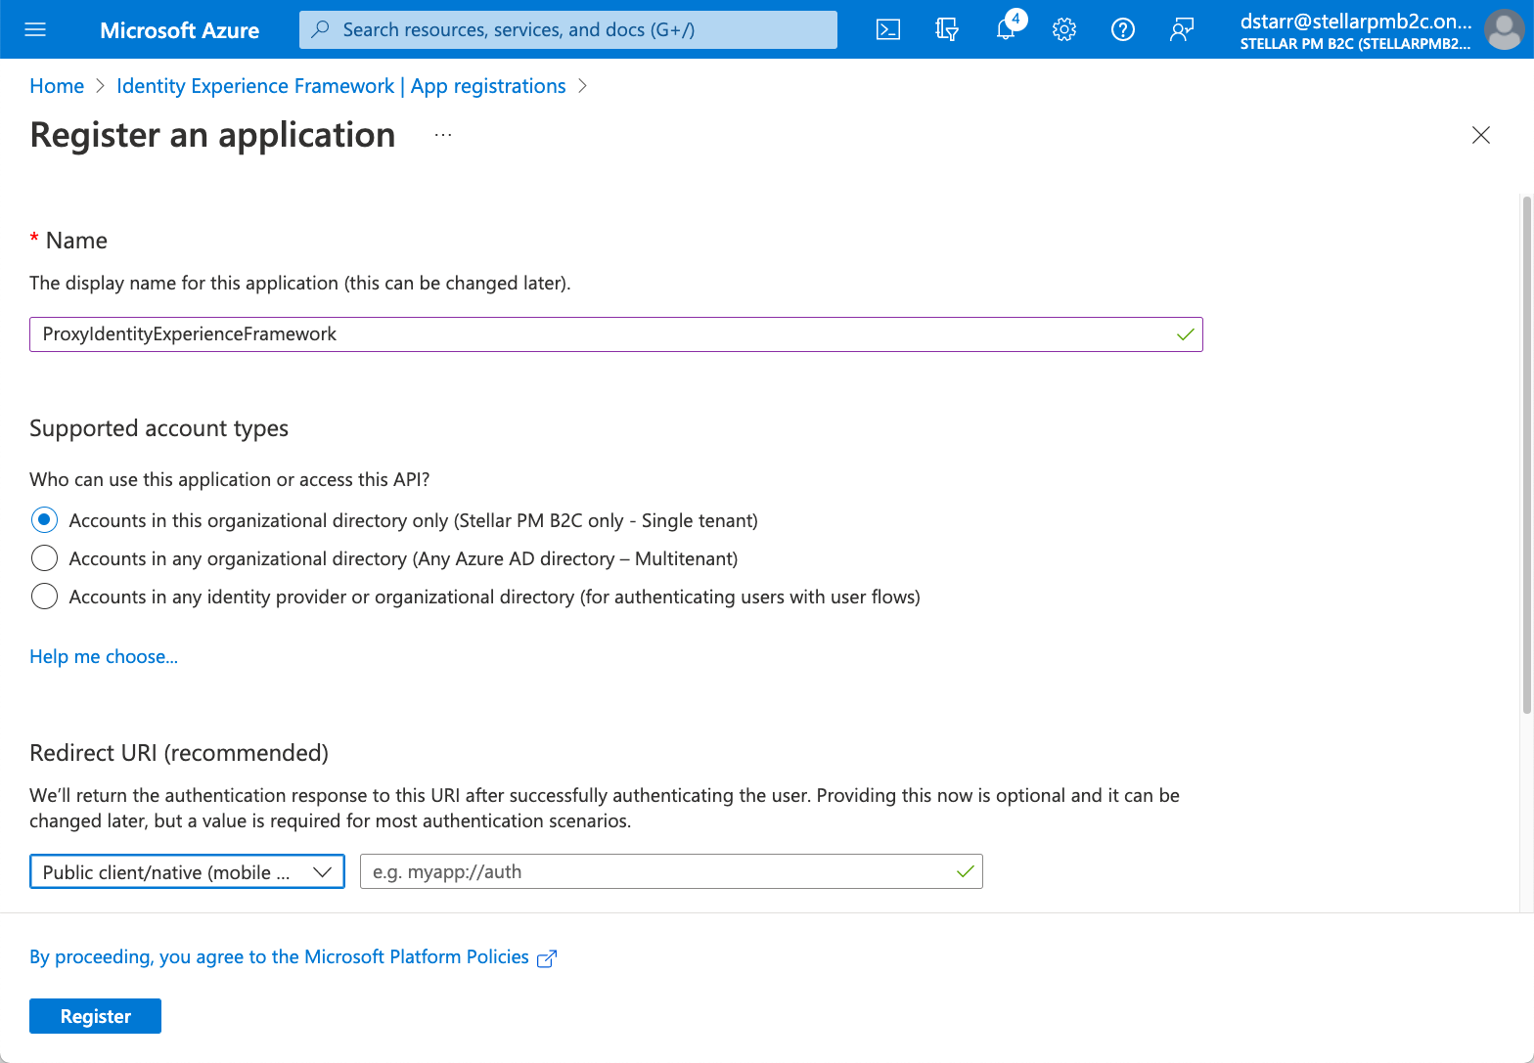Open the more options ellipsis by title
The image size is (1534, 1063).
(x=443, y=135)
